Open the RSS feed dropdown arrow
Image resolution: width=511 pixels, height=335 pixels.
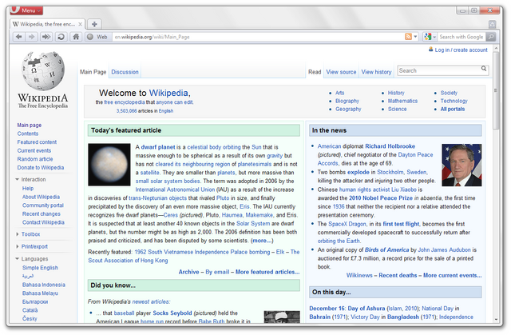[415, 37]
